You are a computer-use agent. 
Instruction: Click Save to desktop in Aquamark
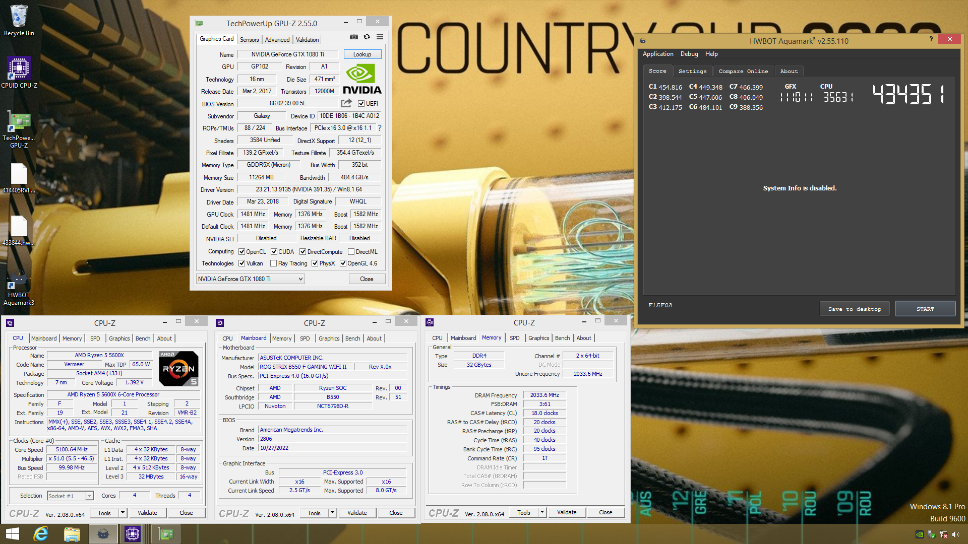[x=855, y=309]
